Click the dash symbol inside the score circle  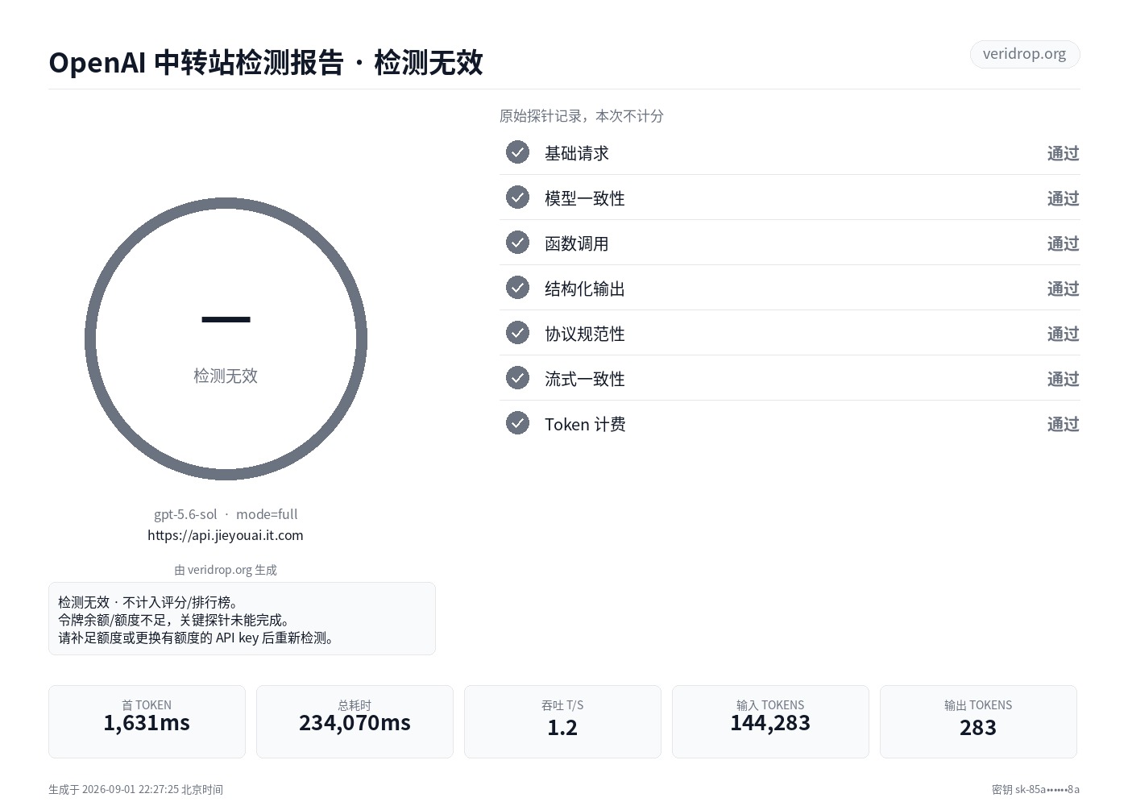[x=226, y=320]
